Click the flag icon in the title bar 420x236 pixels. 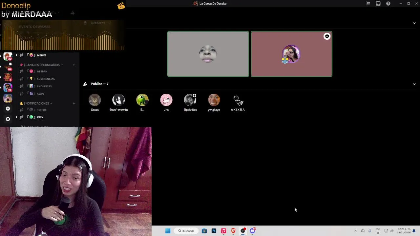pos(368,4)
